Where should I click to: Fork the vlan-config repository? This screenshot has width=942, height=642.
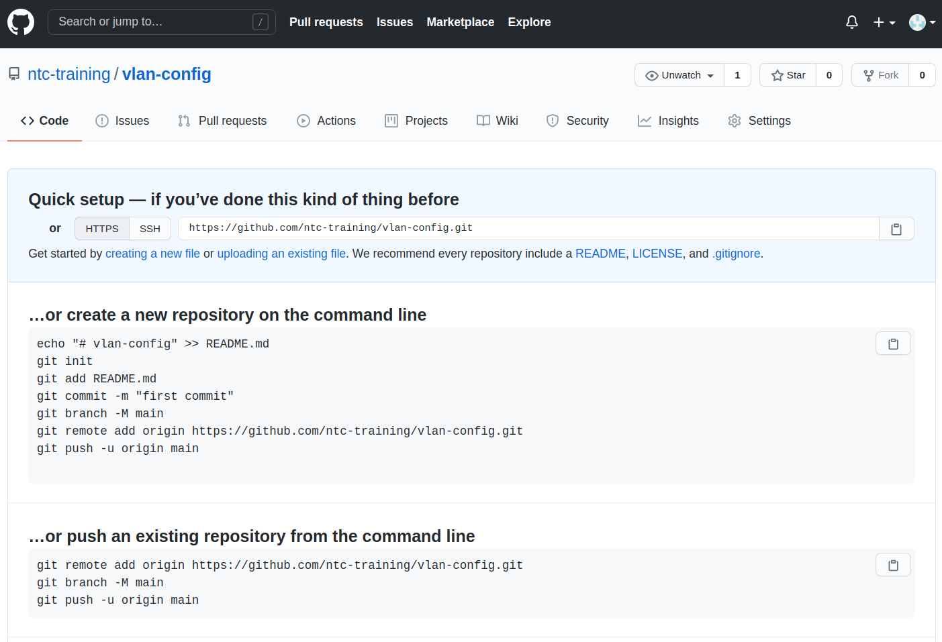[880, 75]
